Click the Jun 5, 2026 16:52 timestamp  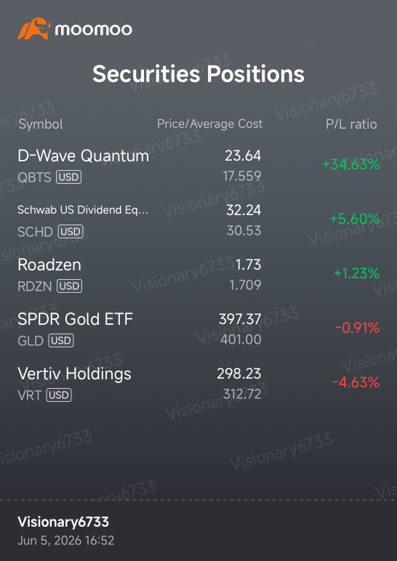coord(66,540)
